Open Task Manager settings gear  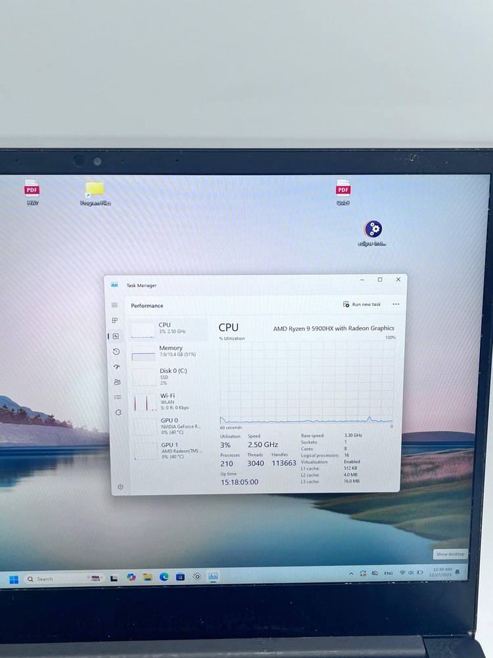click(x=120, y=487)
